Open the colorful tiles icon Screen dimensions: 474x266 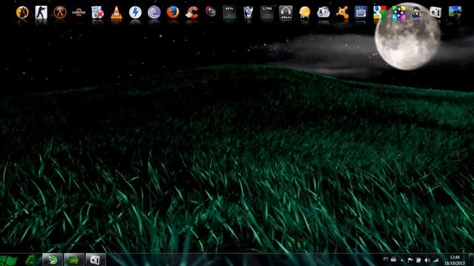(x=398, y=13)
